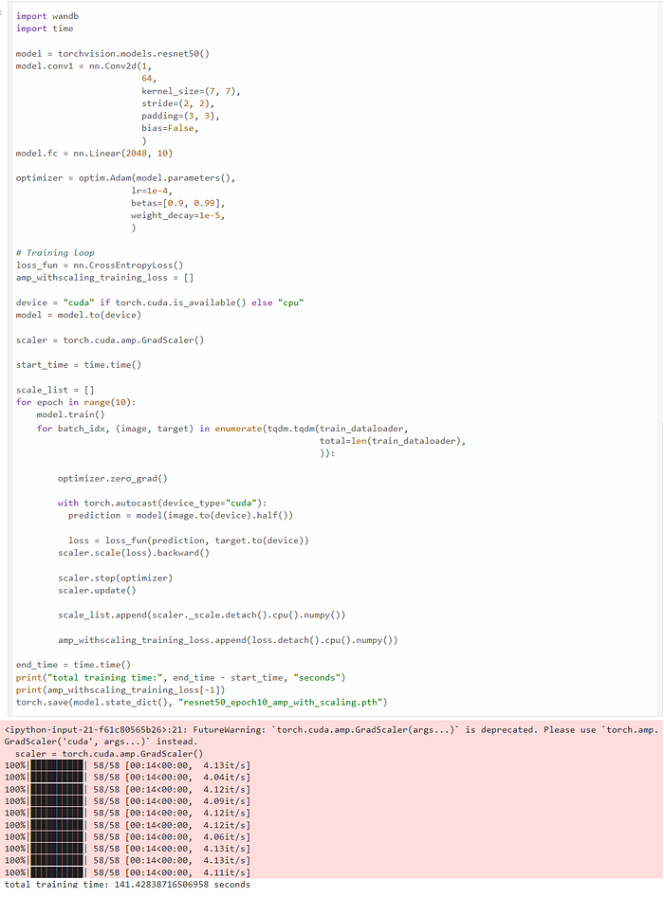Click the lr=1e-4 argument
This screenshot has width=664, height=898.
click(151, 191)
